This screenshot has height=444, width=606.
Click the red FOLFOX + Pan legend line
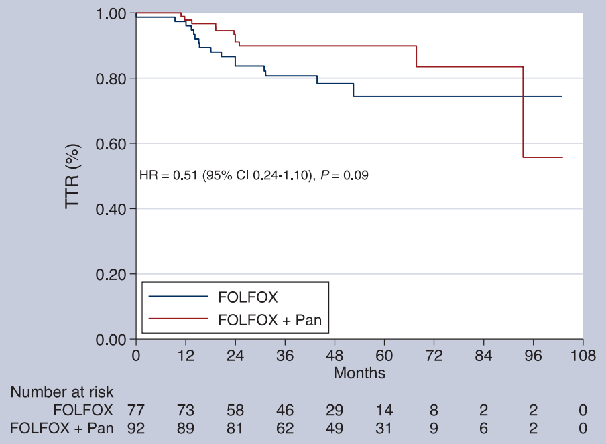[178, 319]
